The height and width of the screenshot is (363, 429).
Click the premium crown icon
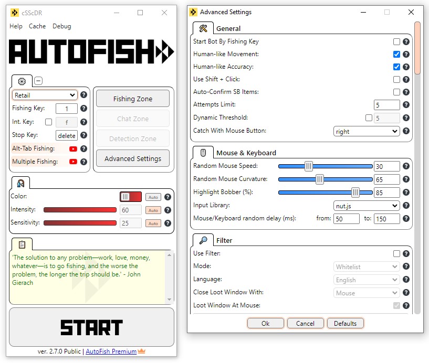[141, 351]
